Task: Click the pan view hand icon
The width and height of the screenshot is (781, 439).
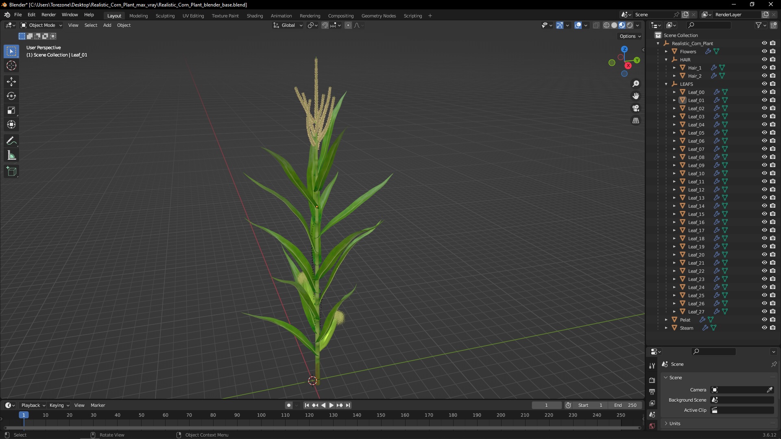Action: (636, 96)
